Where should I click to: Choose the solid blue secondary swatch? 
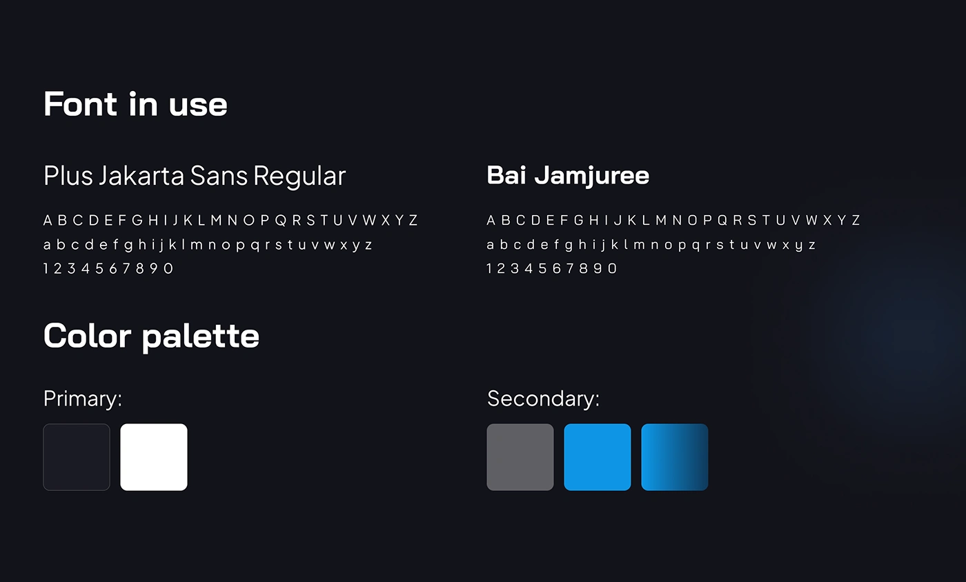pyautogui.click(x=598, y=457)
